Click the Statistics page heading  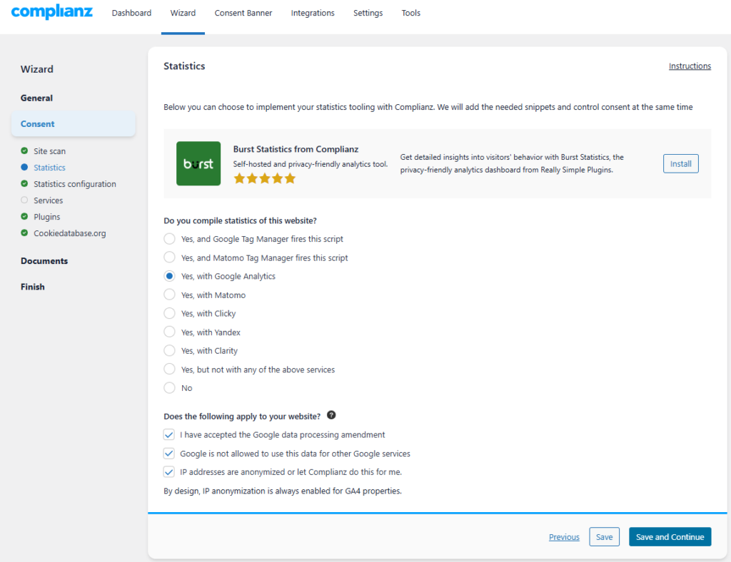(x=184, y=66)
